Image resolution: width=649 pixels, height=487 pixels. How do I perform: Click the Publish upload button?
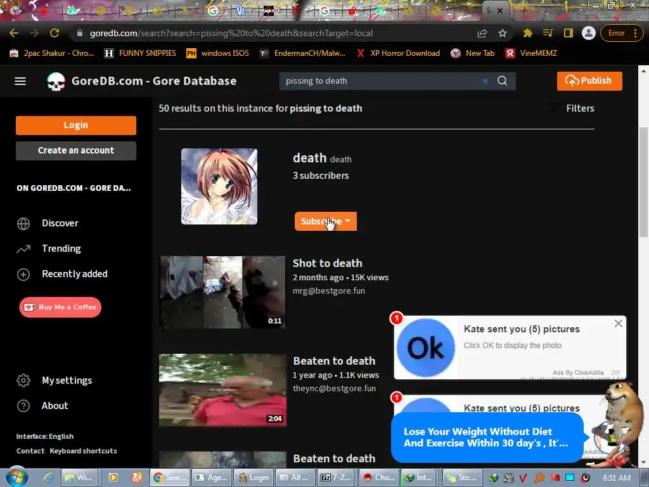589,81
